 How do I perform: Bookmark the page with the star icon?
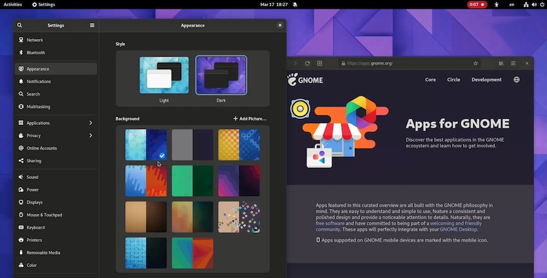(x=475, y=63)
